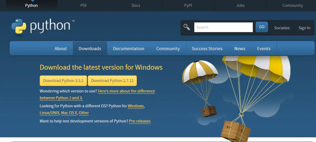316x142 pixels.
Task: Open the Mac OS X link
Action: [69, 113]
